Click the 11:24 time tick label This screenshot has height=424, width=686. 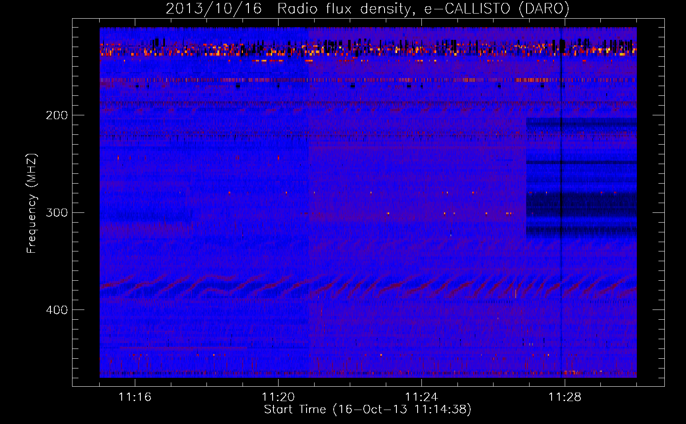(x=421, y=397)
